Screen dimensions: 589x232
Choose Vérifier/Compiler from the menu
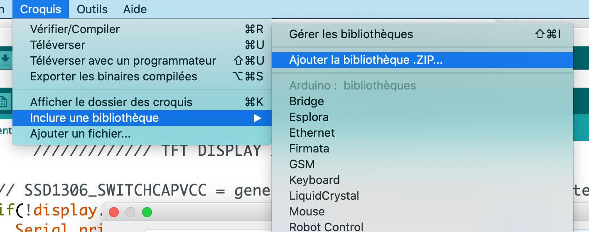pyautogui.click(x=75, y=29)
